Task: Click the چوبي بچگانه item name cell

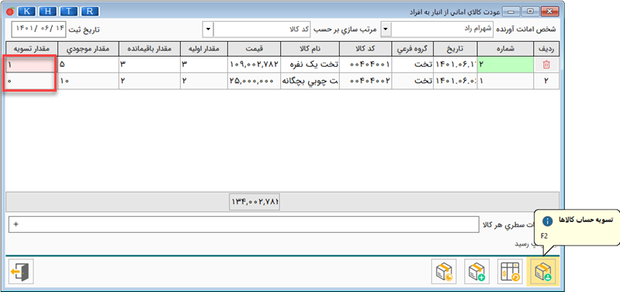Action: tap(310, 81)
